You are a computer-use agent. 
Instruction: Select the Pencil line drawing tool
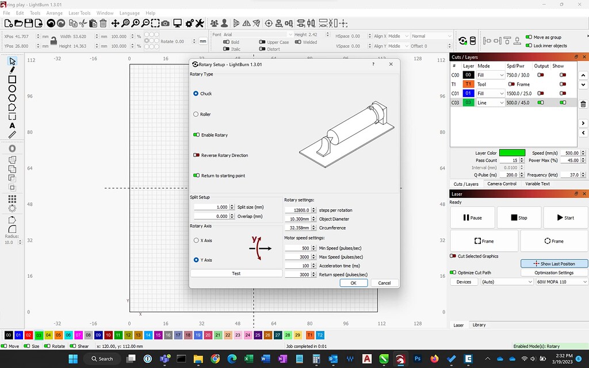[x=13, y=70]
